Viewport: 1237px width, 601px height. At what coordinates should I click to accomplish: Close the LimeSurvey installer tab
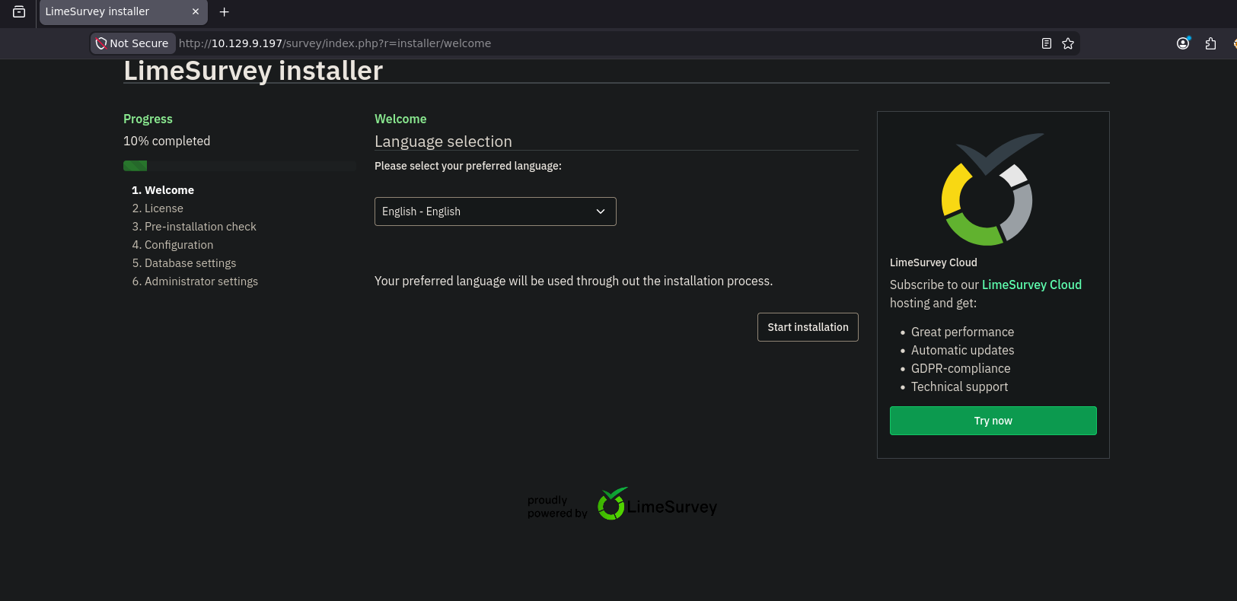(x=196, y=11)
